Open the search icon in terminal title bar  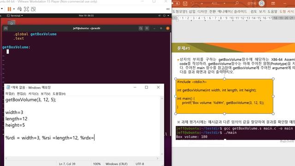pyautogui.click(x=141, y=28)
